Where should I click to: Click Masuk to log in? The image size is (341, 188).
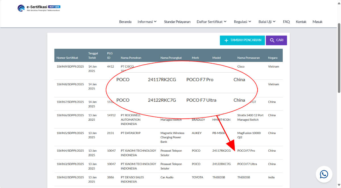pyautogui.click(x=317, y=22)
